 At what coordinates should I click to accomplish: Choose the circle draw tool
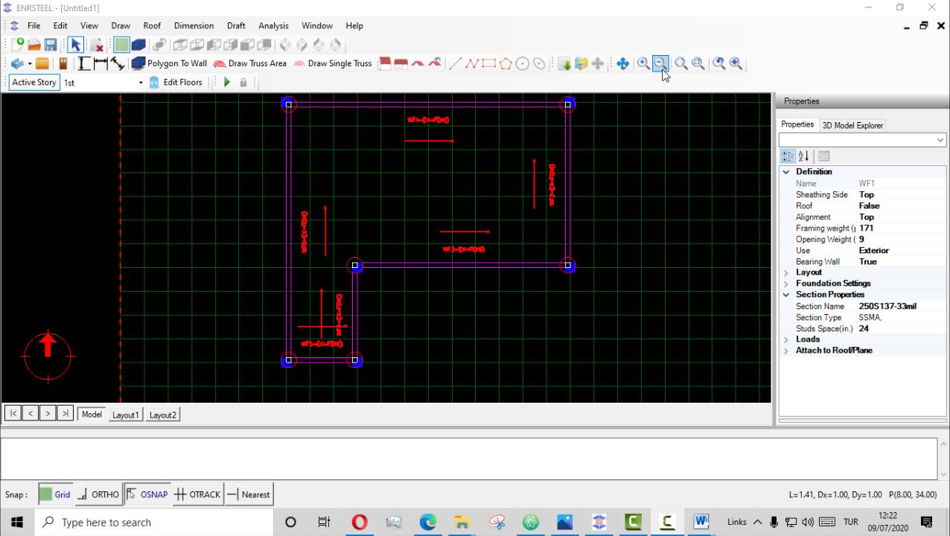(523, 64)
